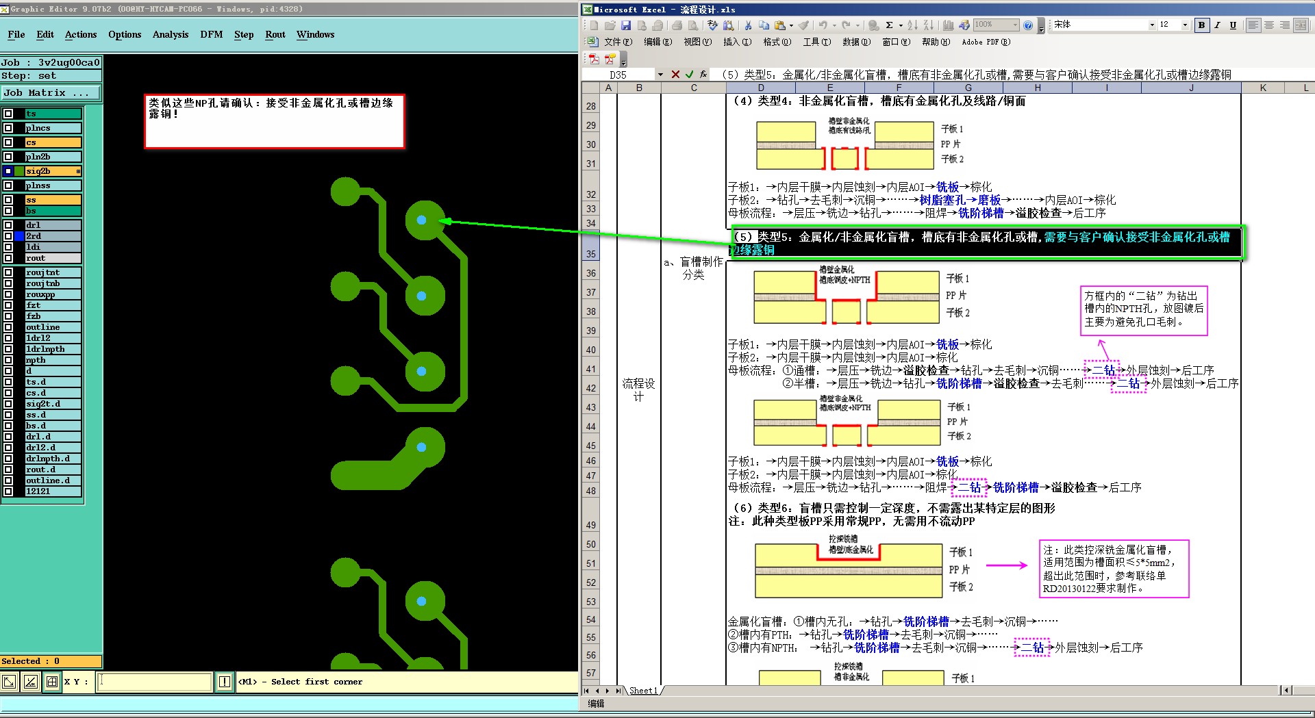Expand the Paste options dropdown arrow

coord(791,25)
